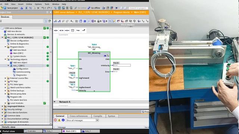
Task: Open the View menu
Action: tap(13, 4)
